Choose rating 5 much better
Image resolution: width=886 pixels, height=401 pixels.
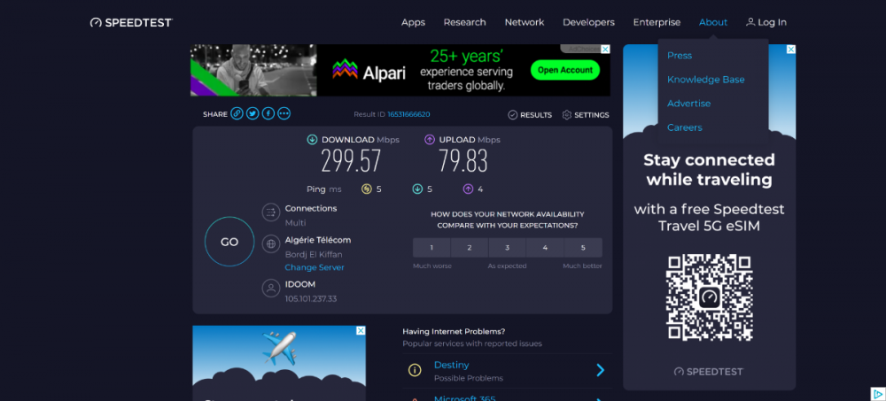click(x=583, y=248)
